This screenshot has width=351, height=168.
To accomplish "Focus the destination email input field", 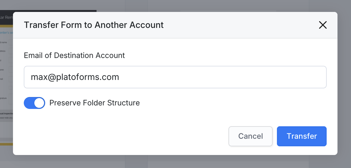I will (x=175, y=77).
